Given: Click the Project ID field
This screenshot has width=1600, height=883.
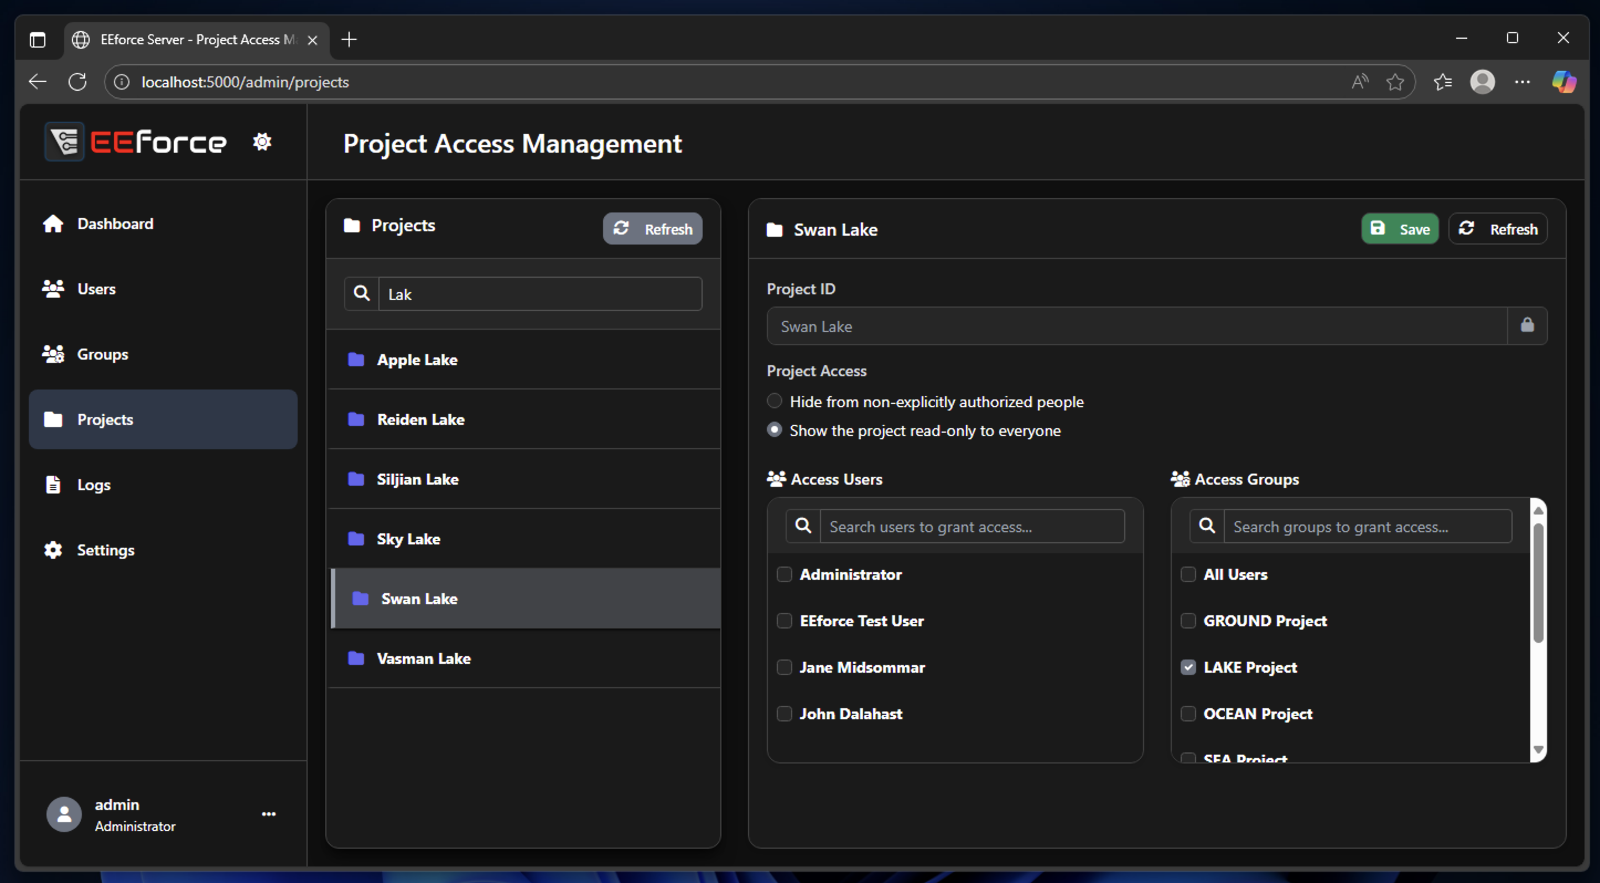Looking at the screenshot, I should (1136, 325).
